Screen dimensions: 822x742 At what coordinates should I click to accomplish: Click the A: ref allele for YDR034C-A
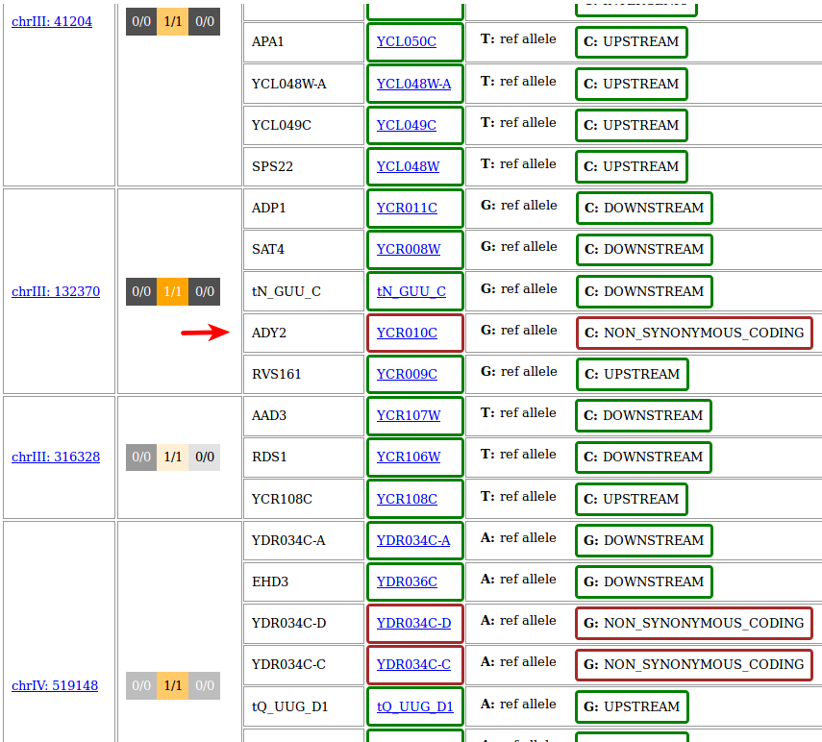pos(518,537)
